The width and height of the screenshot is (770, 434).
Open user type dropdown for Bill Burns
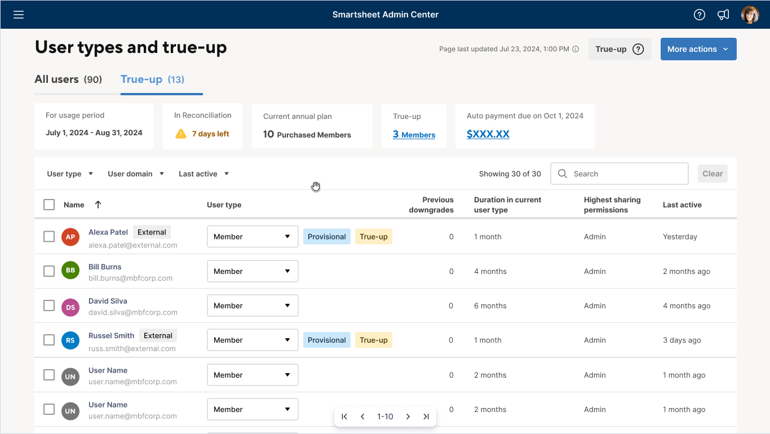(253, 271)
